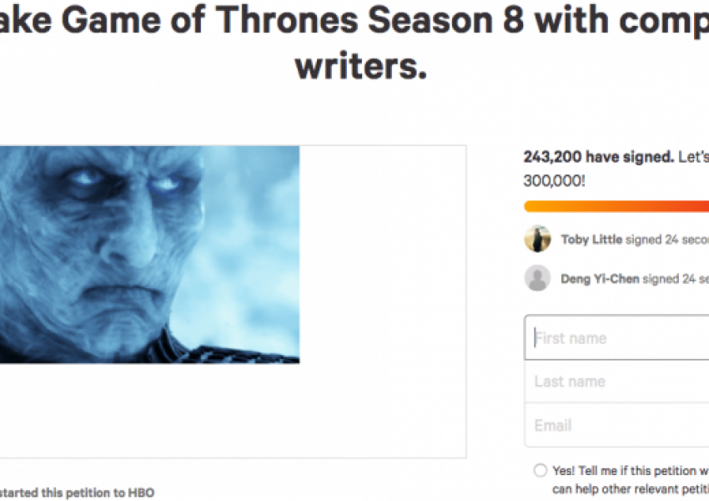
Task: Click Deng Yi-Chen's grey default avatar
Action: click(x=537, y=278)
